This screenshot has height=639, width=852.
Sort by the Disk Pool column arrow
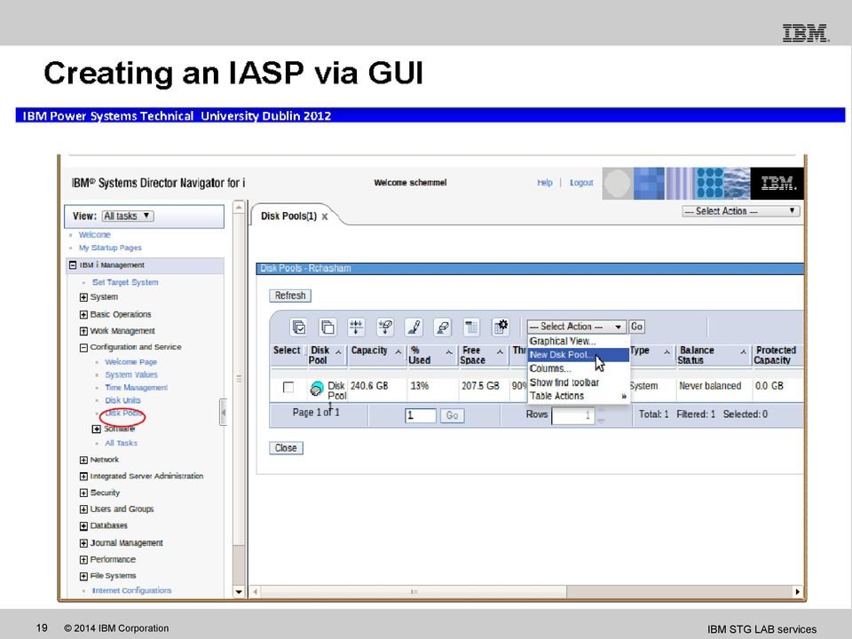click(x=338, y=352)
